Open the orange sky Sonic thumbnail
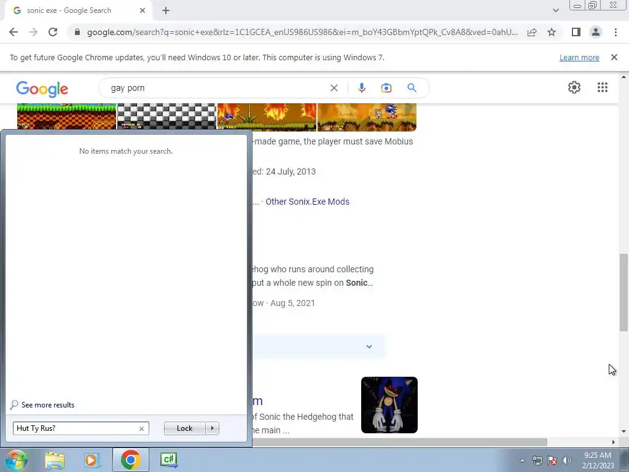The image size is (629, 472). 367,117
